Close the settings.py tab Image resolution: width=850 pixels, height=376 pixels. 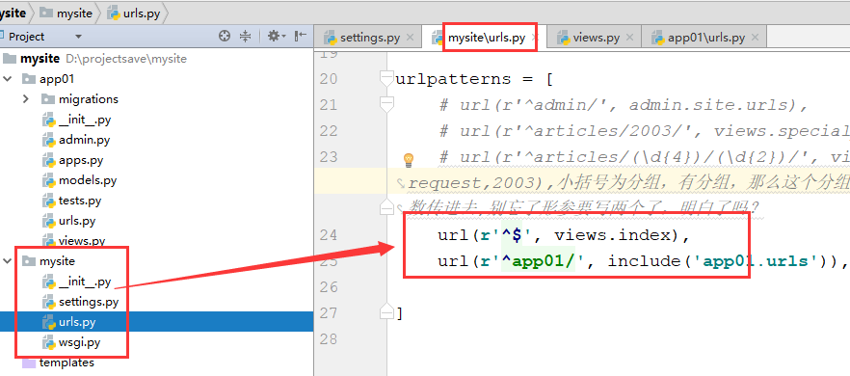410,38
